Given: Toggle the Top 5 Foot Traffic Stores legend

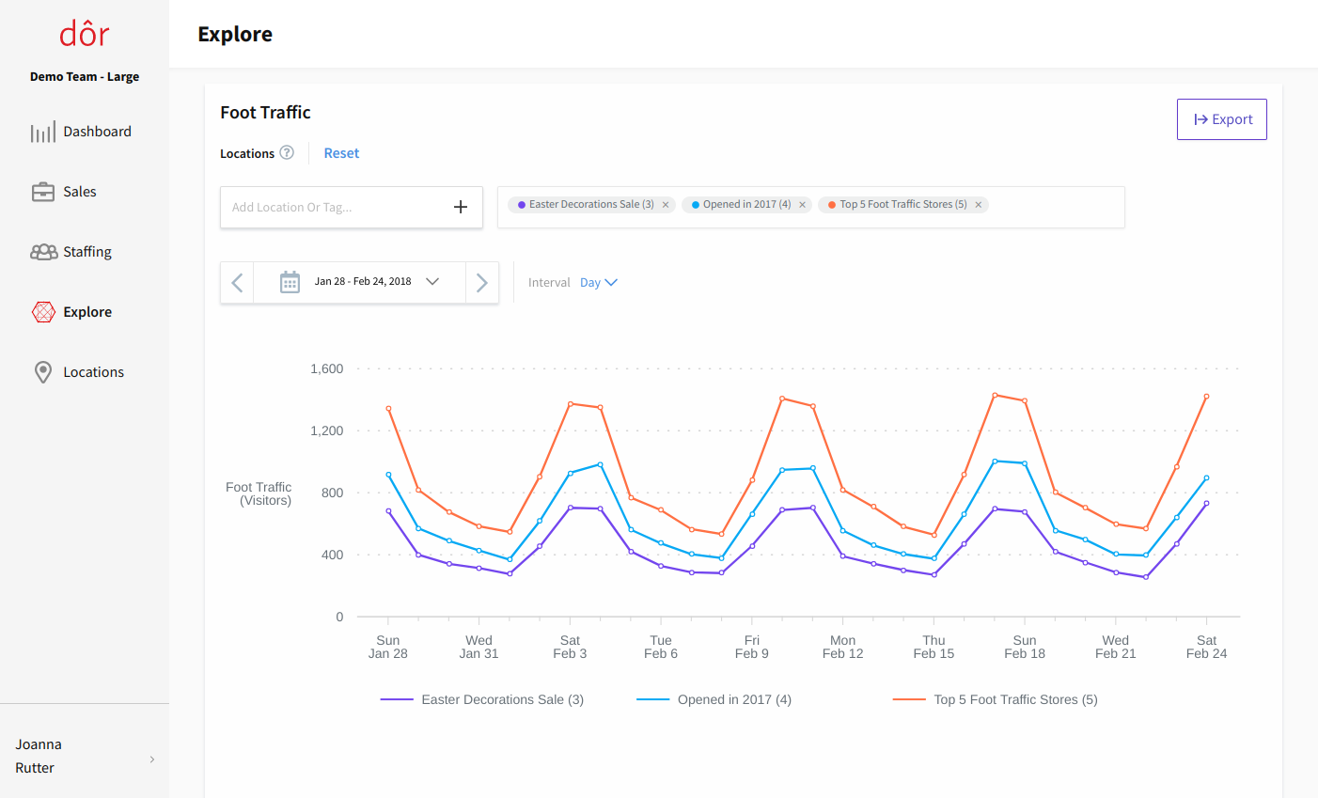Looking at the screenshot, I should coord(995,699).
